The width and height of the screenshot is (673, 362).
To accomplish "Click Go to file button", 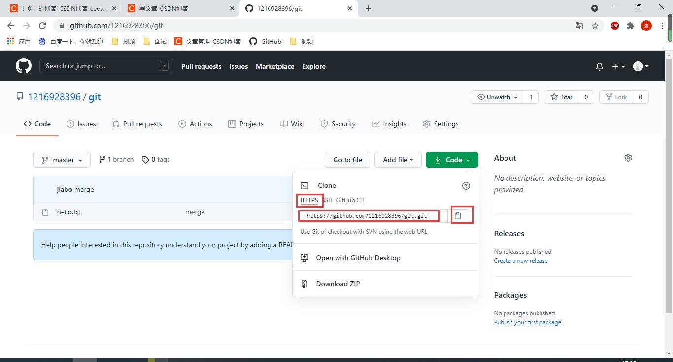I will pos(347,160).
